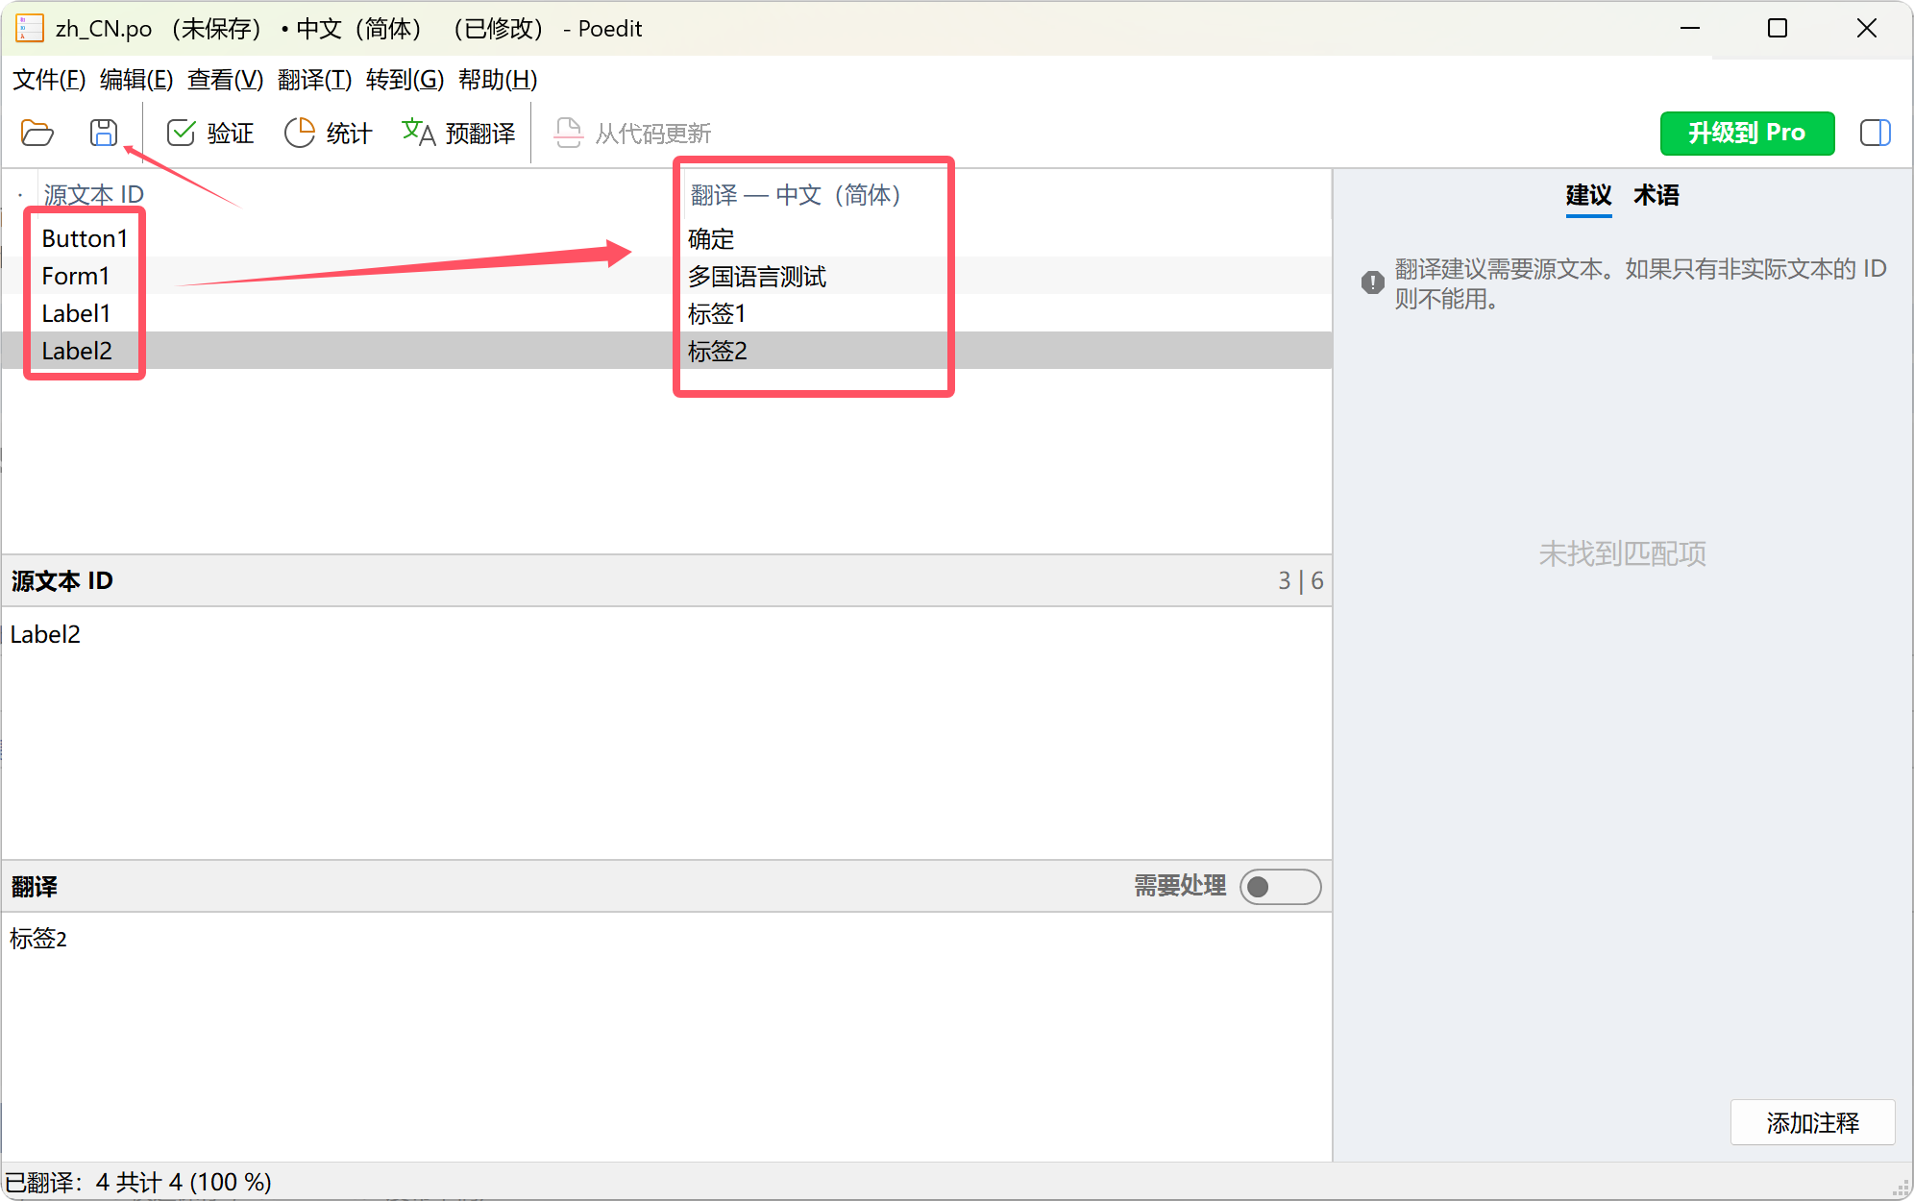The height and width of the screenshot is (1201, 1914).
Task: Click the Add comment (添加注释) button
Action: tap(1812, 1122)
